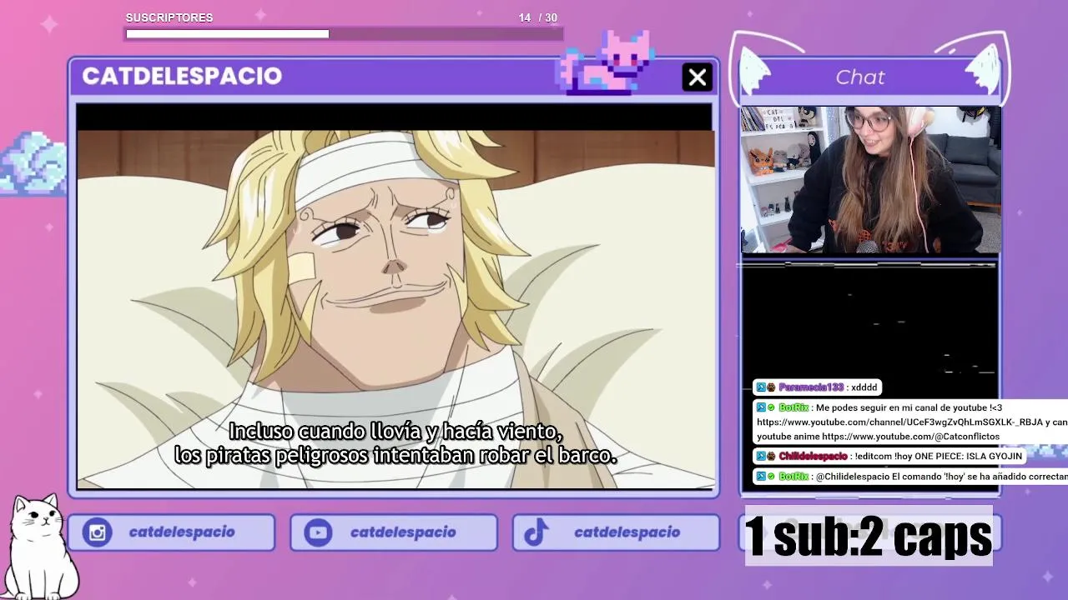1068x600 pixels.
Task: Click the badge icon beside Chilidelespacio
Action: click(x=771, y=457)
